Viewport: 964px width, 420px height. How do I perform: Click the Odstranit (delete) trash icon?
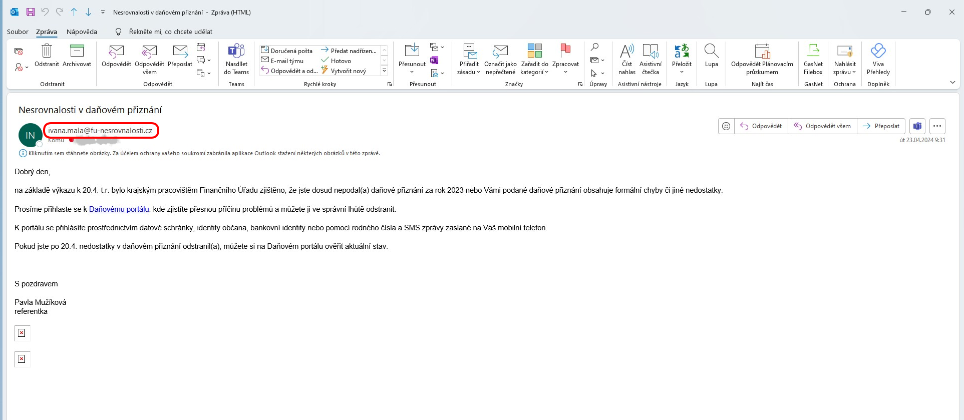[x=47, y=52]
